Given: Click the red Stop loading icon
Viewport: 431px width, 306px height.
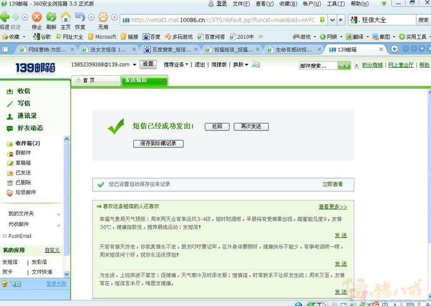Looking at the screenshot, I should pos(37,17).
